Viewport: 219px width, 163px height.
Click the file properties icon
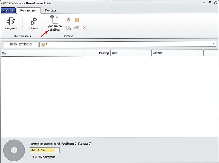(x=68, y=28)
